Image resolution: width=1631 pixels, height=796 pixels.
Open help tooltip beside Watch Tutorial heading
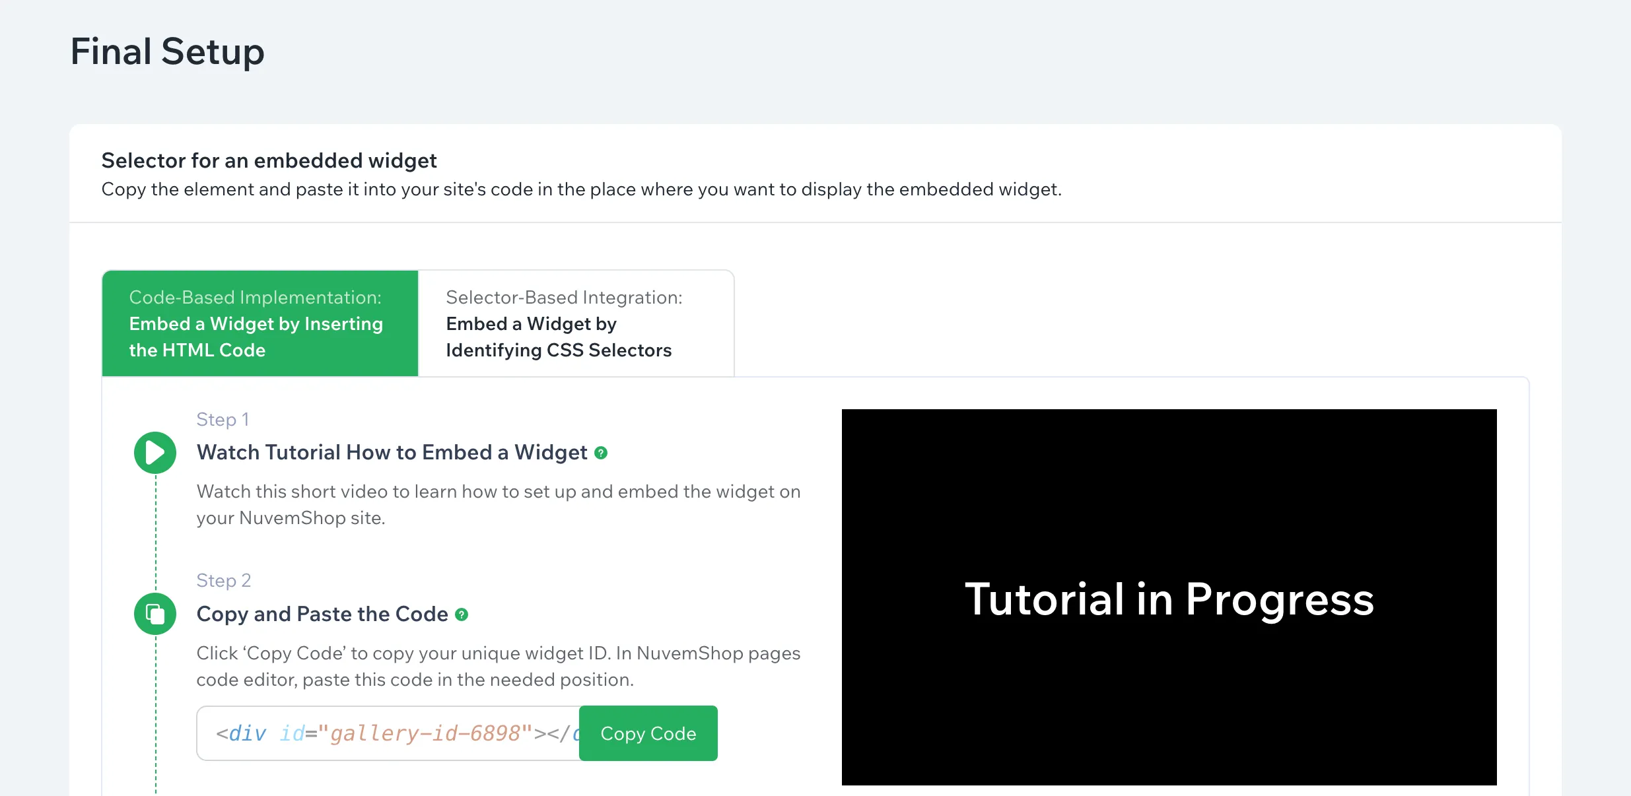point(600,453)
